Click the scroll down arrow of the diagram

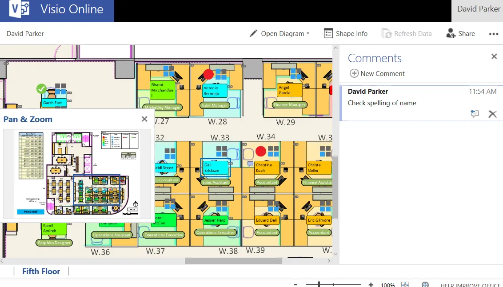[335, 254]
